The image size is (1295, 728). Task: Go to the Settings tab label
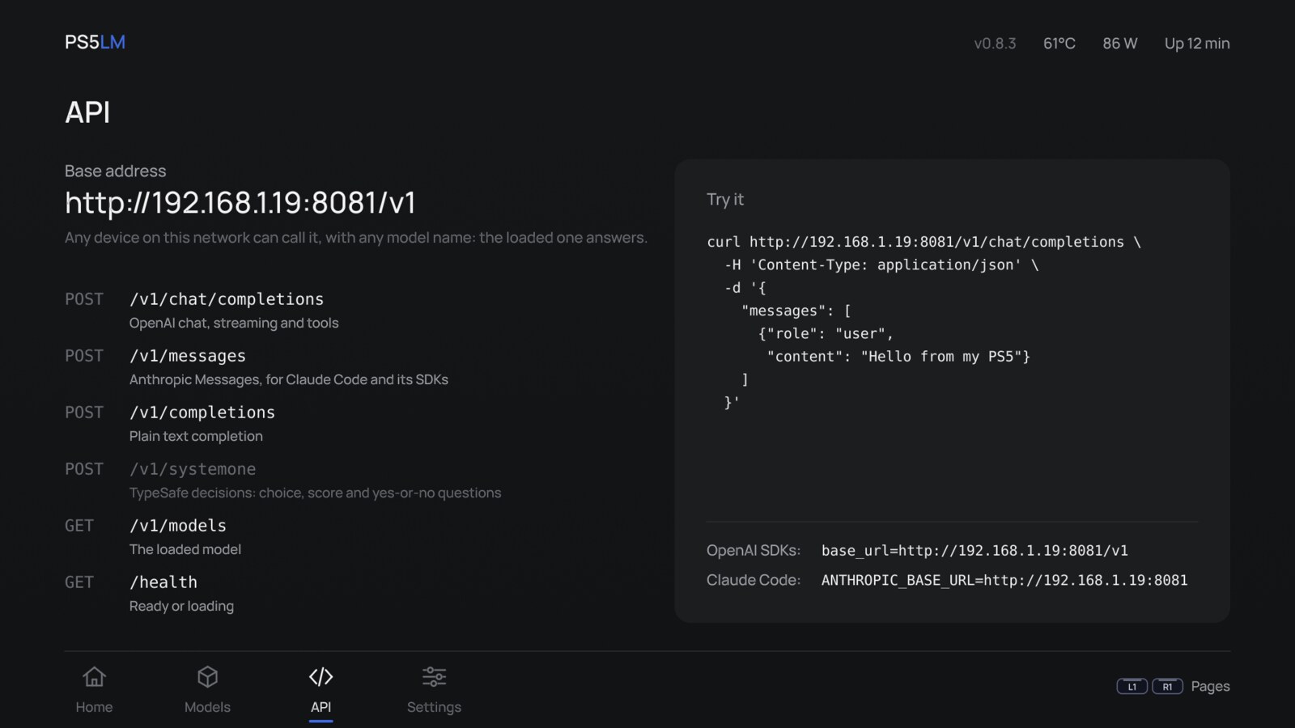[434, 707]
